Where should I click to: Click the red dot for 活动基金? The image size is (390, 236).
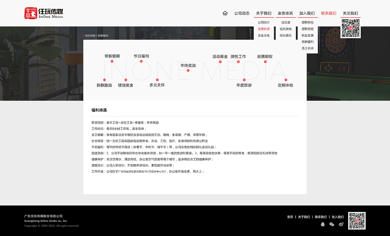(x=220, y=62)
